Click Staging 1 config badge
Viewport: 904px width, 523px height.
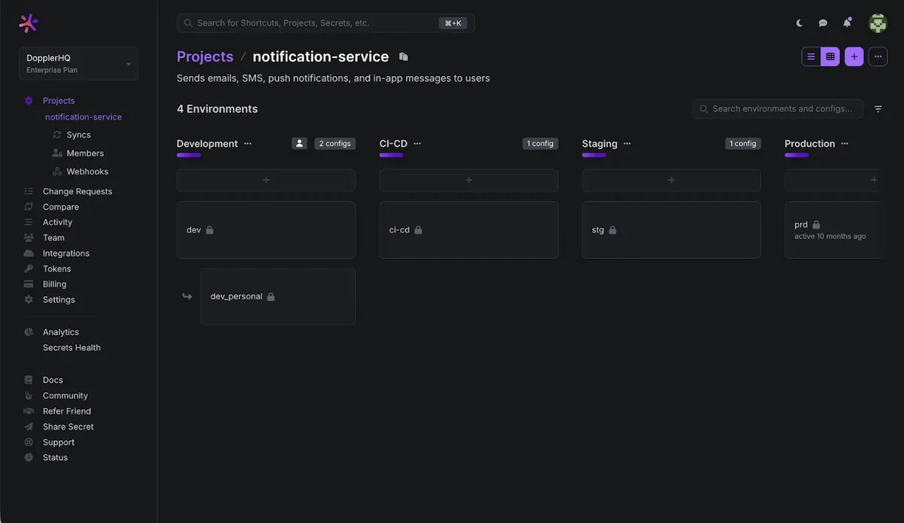(x=743, y=144)
